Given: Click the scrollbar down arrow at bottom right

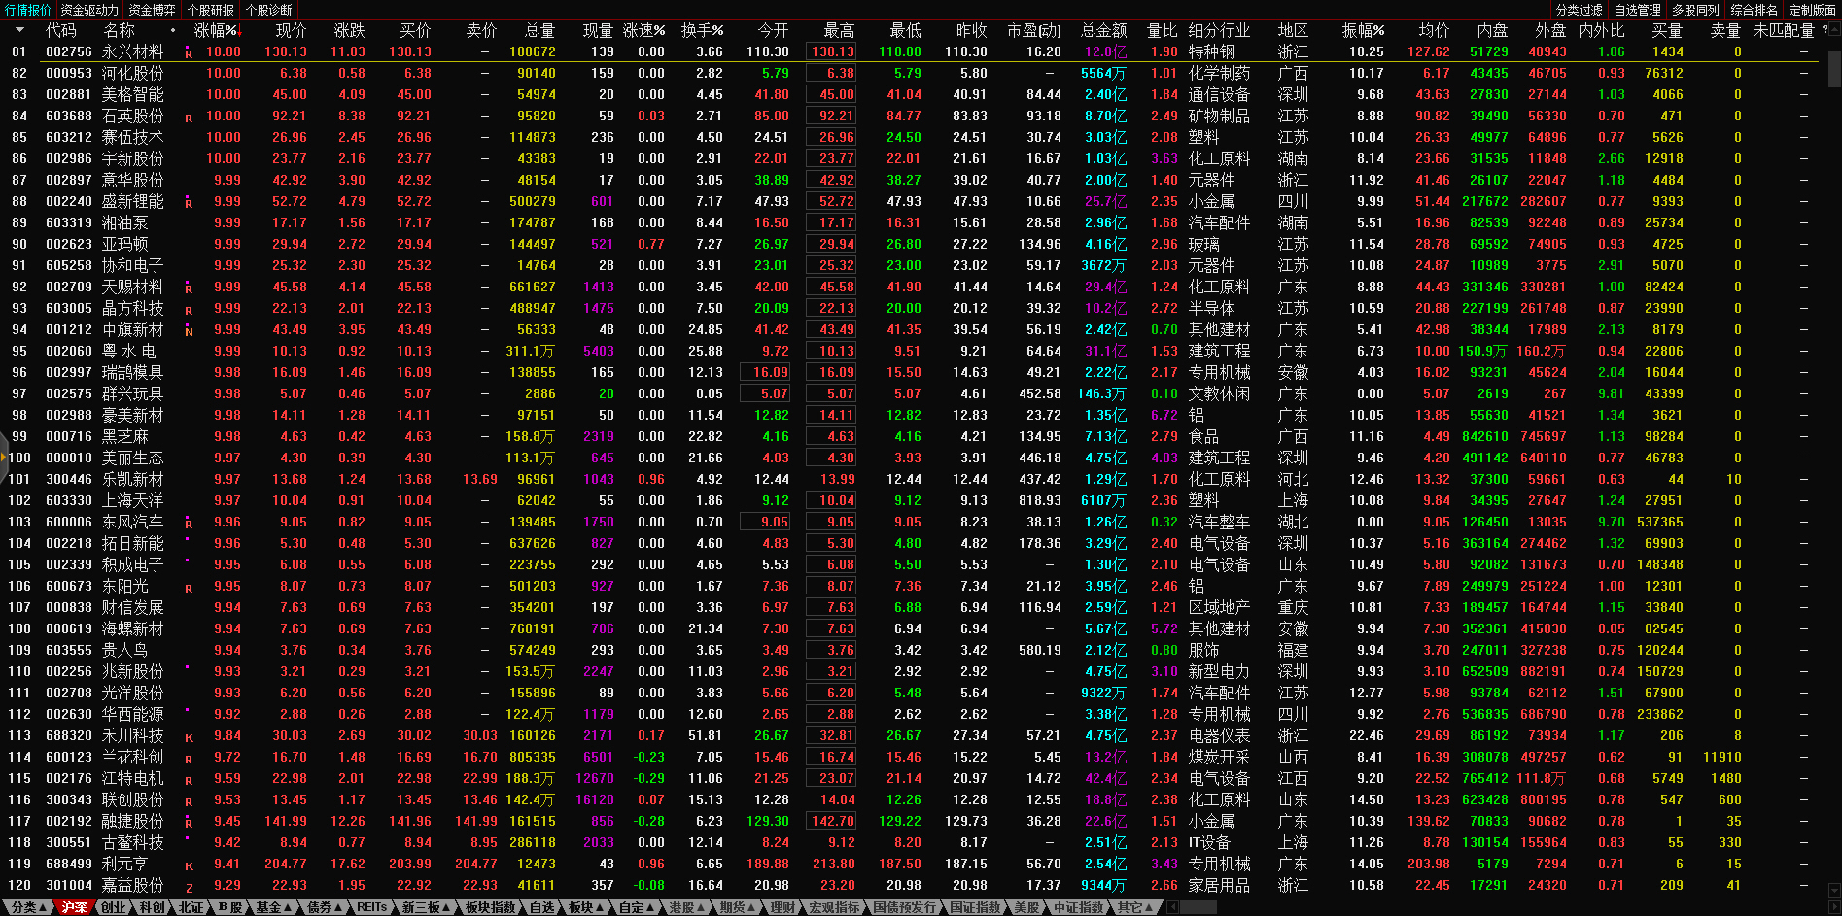Looking at the screenshot, I should [x=1833, y=890].
